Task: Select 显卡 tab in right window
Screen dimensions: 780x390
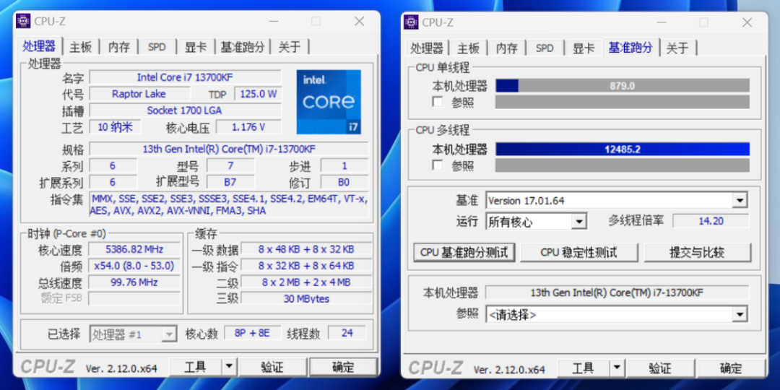Action: (x=584, y=48)
